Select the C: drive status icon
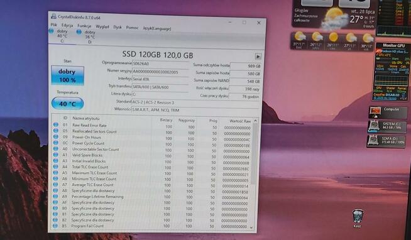Image resolution: width=411 pixels, height=240 pixels. point(51,31)
